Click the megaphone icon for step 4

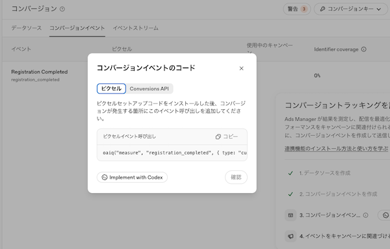291,236
